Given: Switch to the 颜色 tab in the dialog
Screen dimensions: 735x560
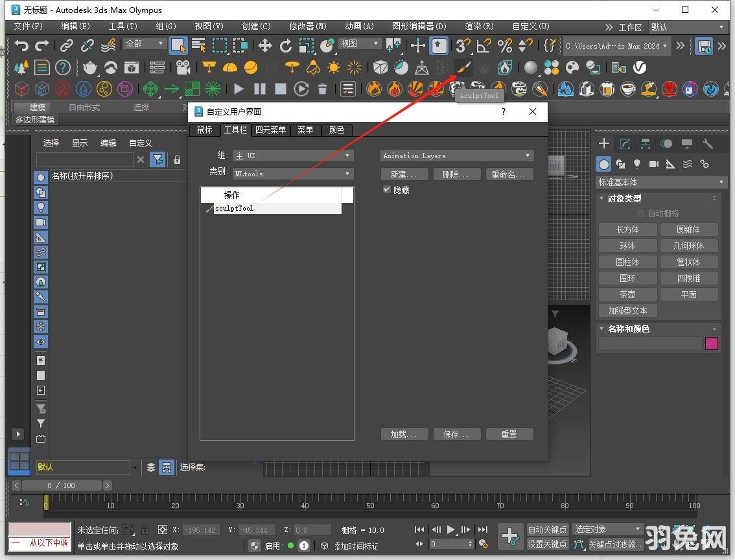Looking at the screenshot, I should pyautogui.click(x=336, y=130).
